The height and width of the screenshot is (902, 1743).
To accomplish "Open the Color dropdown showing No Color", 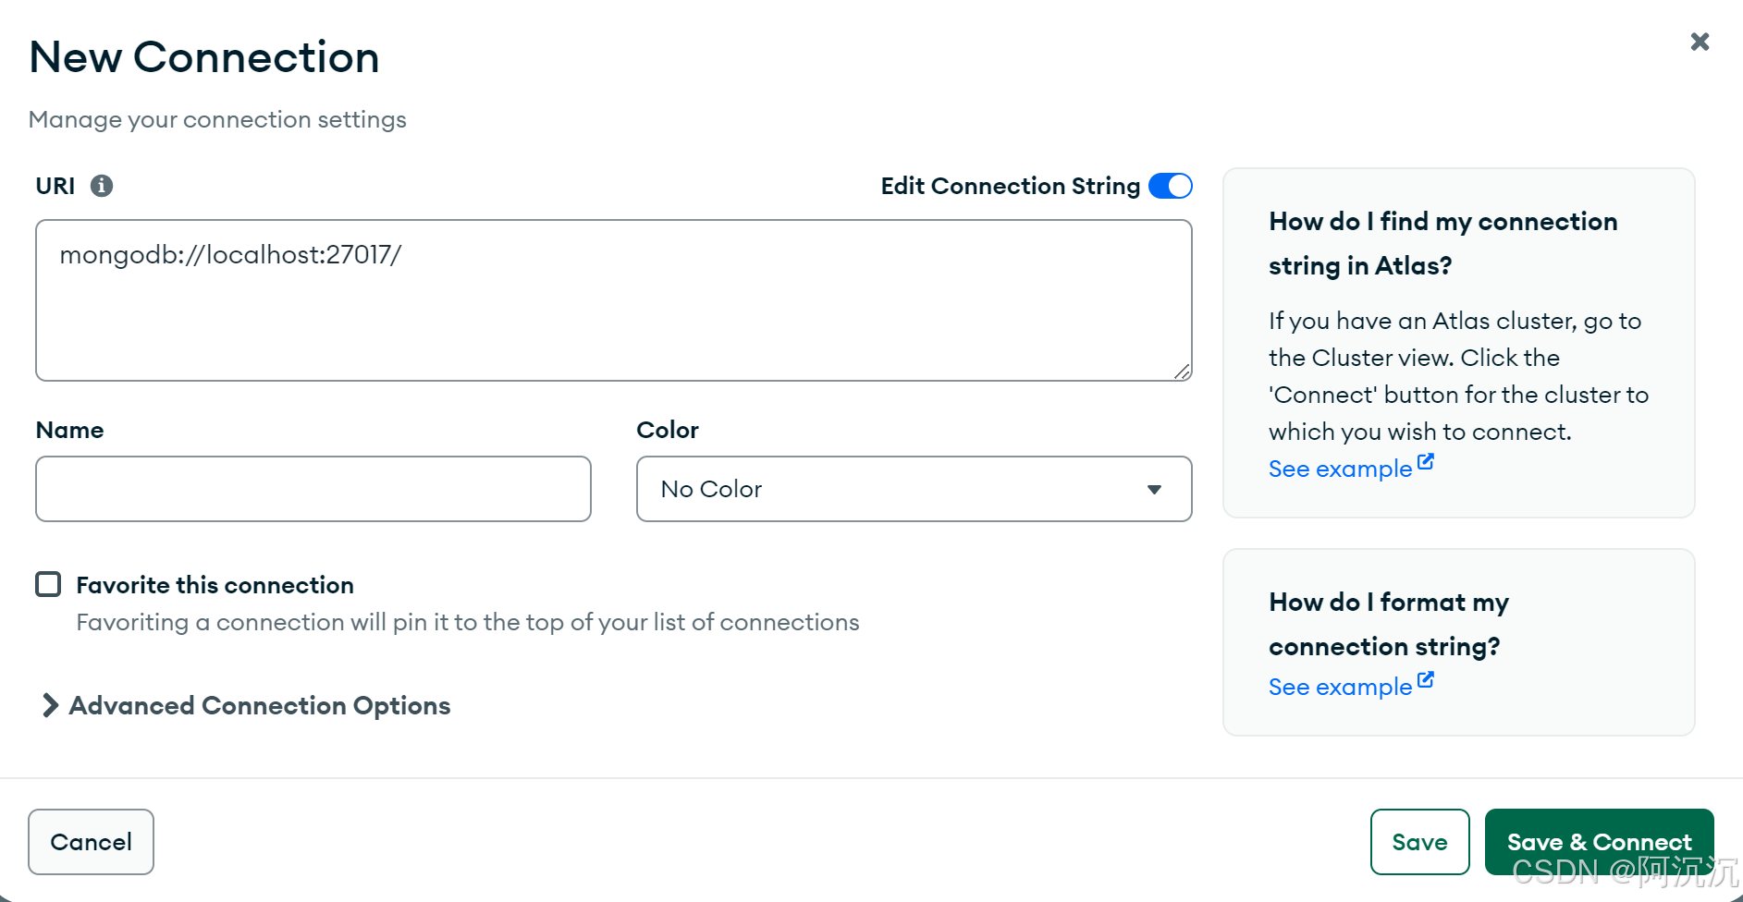I will 913,489.
